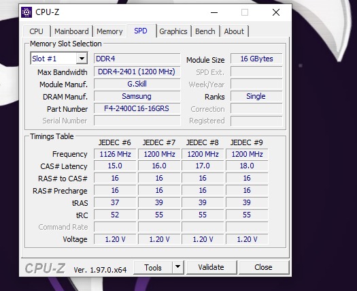Minimize the CPU-Z window
Screen dimensions: 357x291
(214, 12)
